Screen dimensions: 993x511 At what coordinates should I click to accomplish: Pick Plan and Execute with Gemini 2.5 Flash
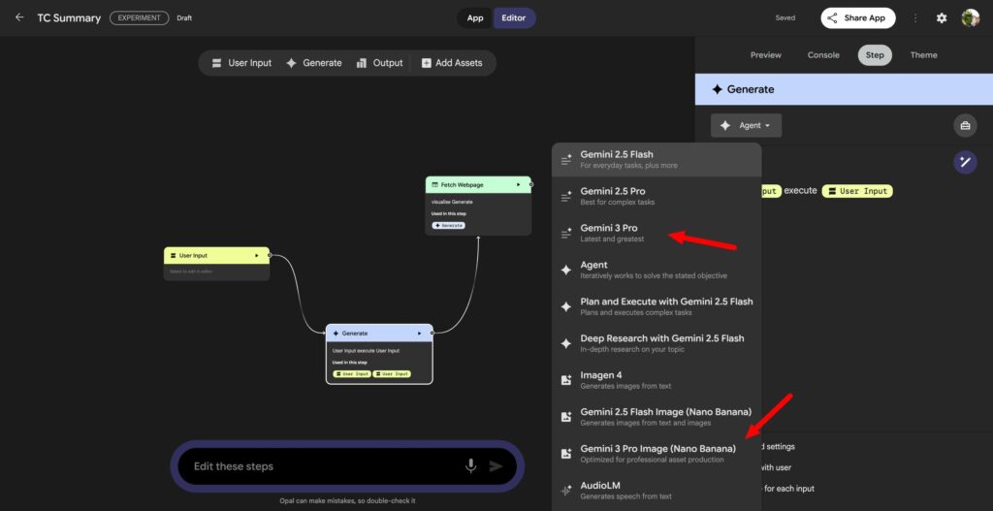[657, 305]
